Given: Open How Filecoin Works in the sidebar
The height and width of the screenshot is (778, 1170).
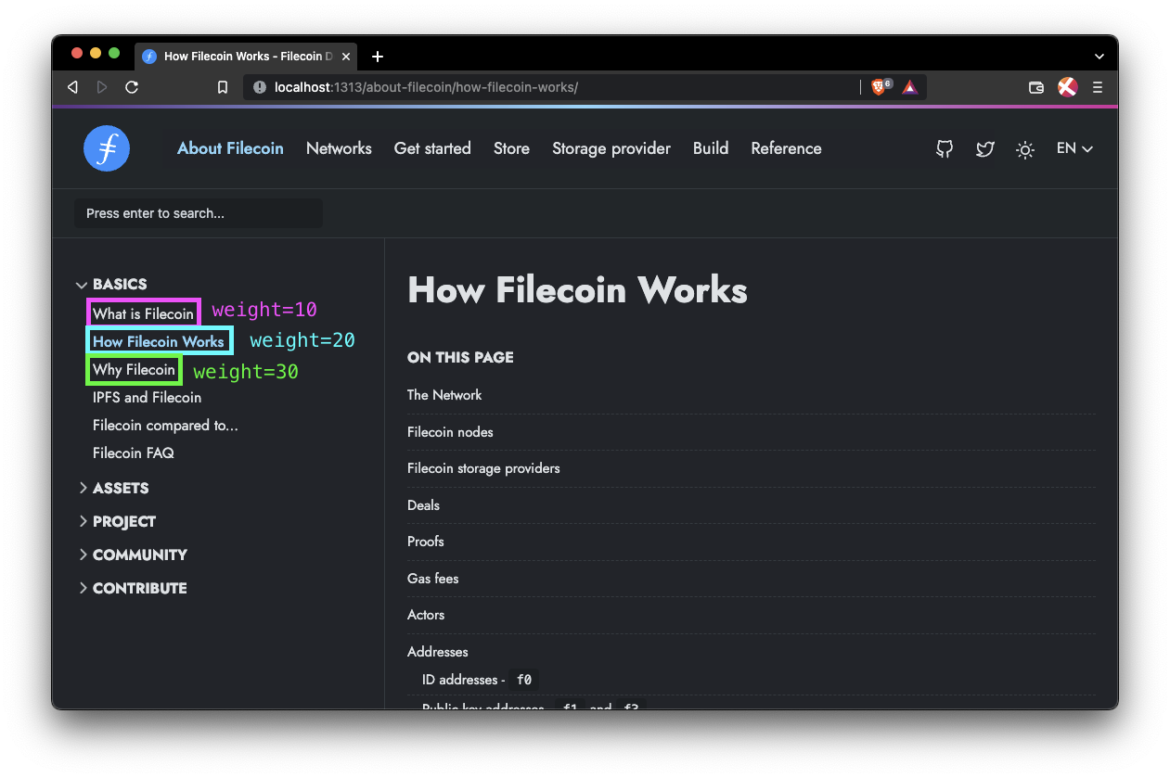Looking at the screenshot, I should [159, 341].
